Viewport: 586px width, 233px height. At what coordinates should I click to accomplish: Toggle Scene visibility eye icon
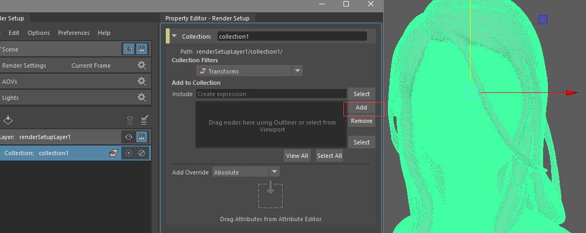(129, 49)
